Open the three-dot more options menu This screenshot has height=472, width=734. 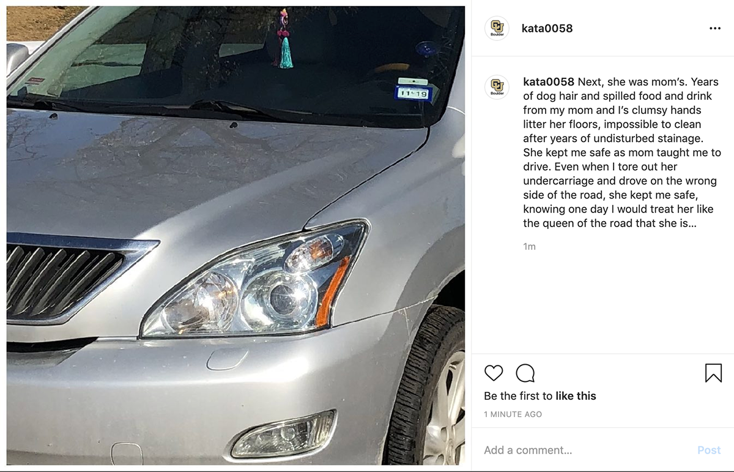tap(715, 28)
